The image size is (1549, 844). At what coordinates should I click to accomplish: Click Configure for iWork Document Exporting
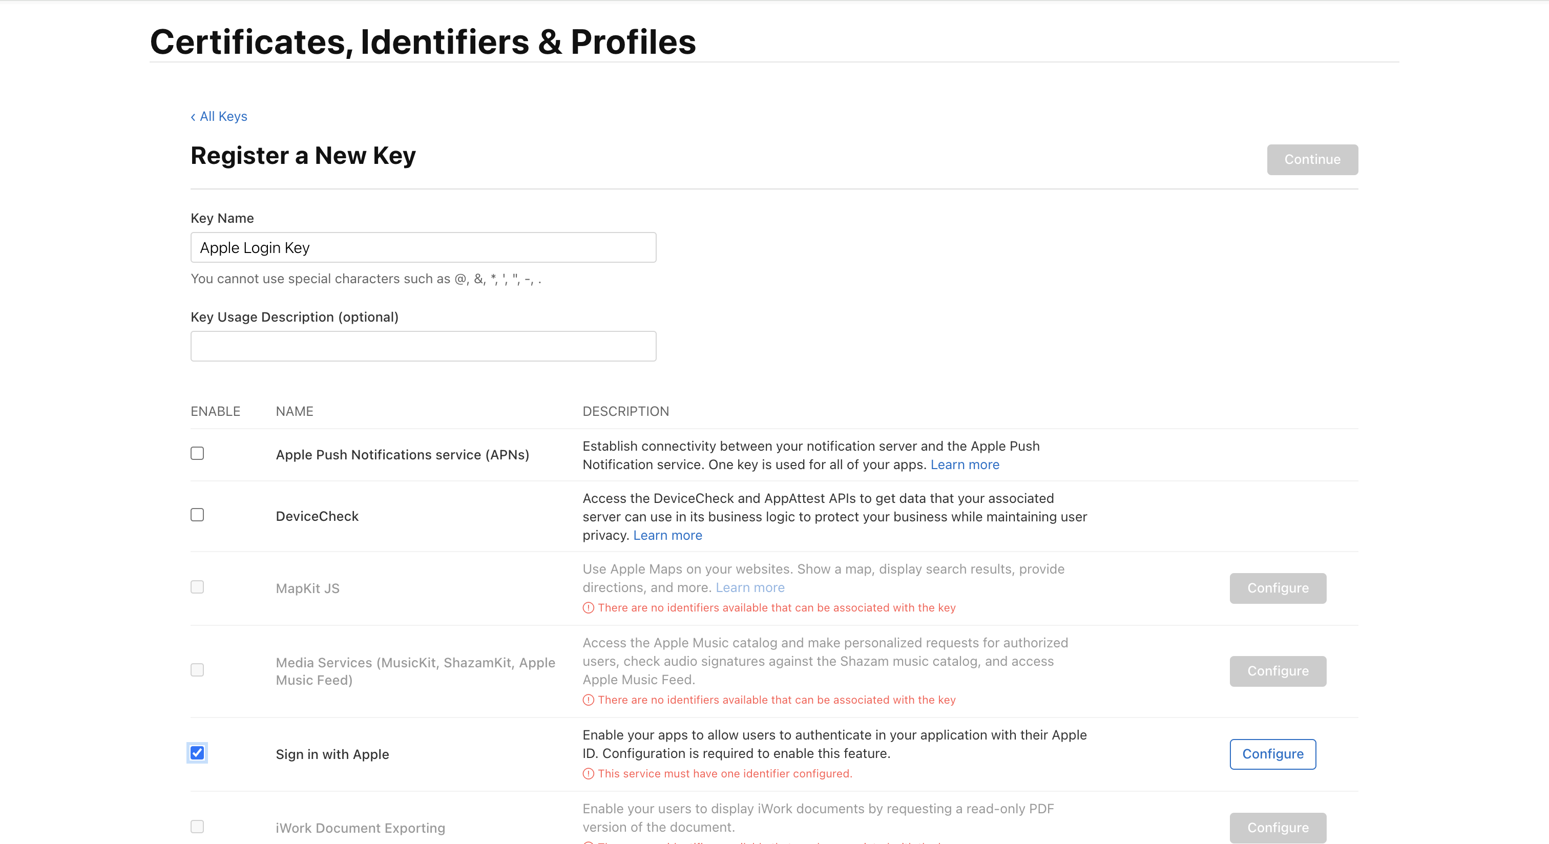click(x=1277, y=828)
